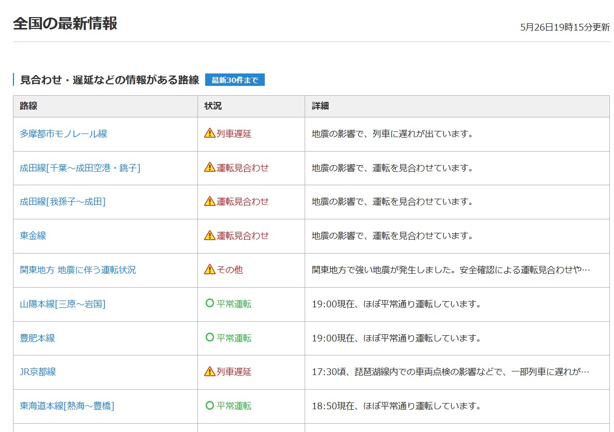Click detail text 地震の影響で、列車に遅れが出ています。
Image resolution: width=614 pixels, height=432 pixels.
tap(393, 133)
